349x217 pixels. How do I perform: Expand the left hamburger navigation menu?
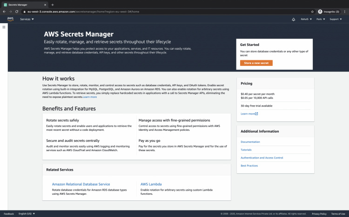pyautogui.click(x=4, y=27)
